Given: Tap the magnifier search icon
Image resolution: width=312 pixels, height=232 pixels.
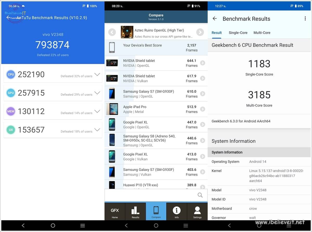Looking at the screenshot, I should click(200, 195).
